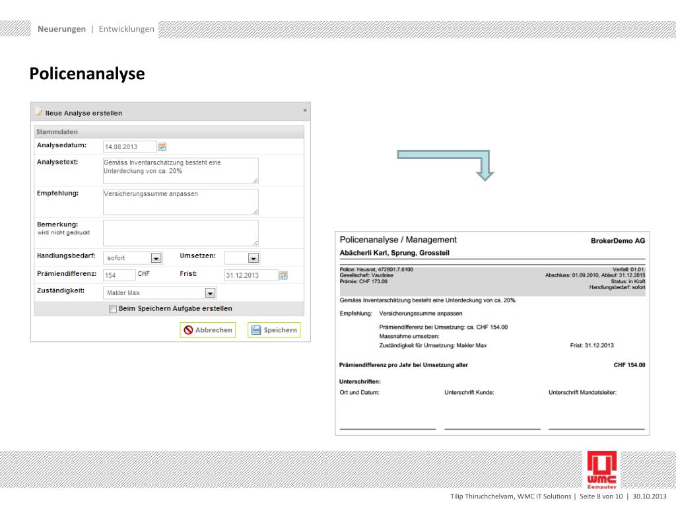Viewport: 676px width, 507px height.
Task: Click into the Empfehlung text area
Action: pos(181,202)
